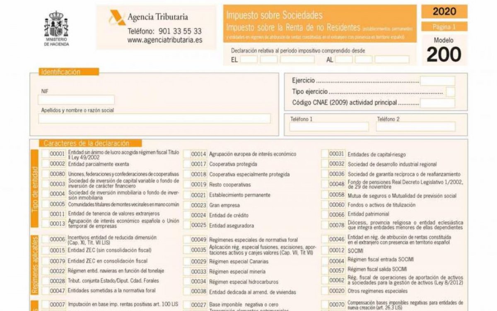The height and width of the screenshot is (311, 497).
Task: Tick the 00066 Entidad patrimonial checkbox
Action: (325, 214)
